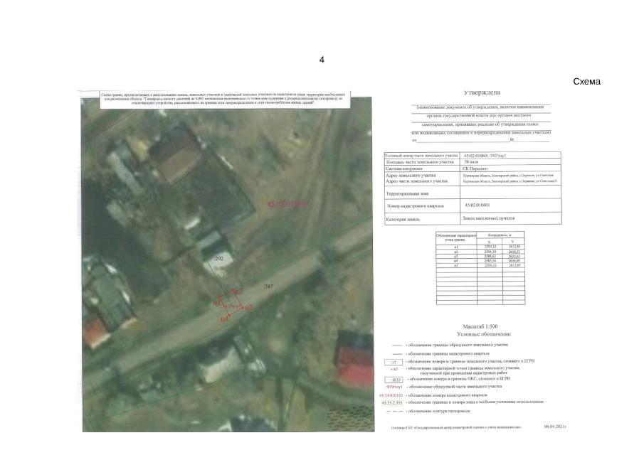Click the boxed ':1632' OKS legend symbol

pos(392,380)
